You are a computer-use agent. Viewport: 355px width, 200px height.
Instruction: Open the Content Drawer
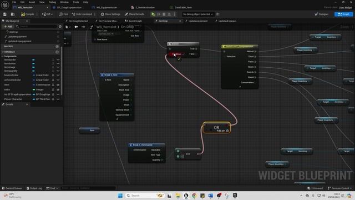[x=12, y=188]
